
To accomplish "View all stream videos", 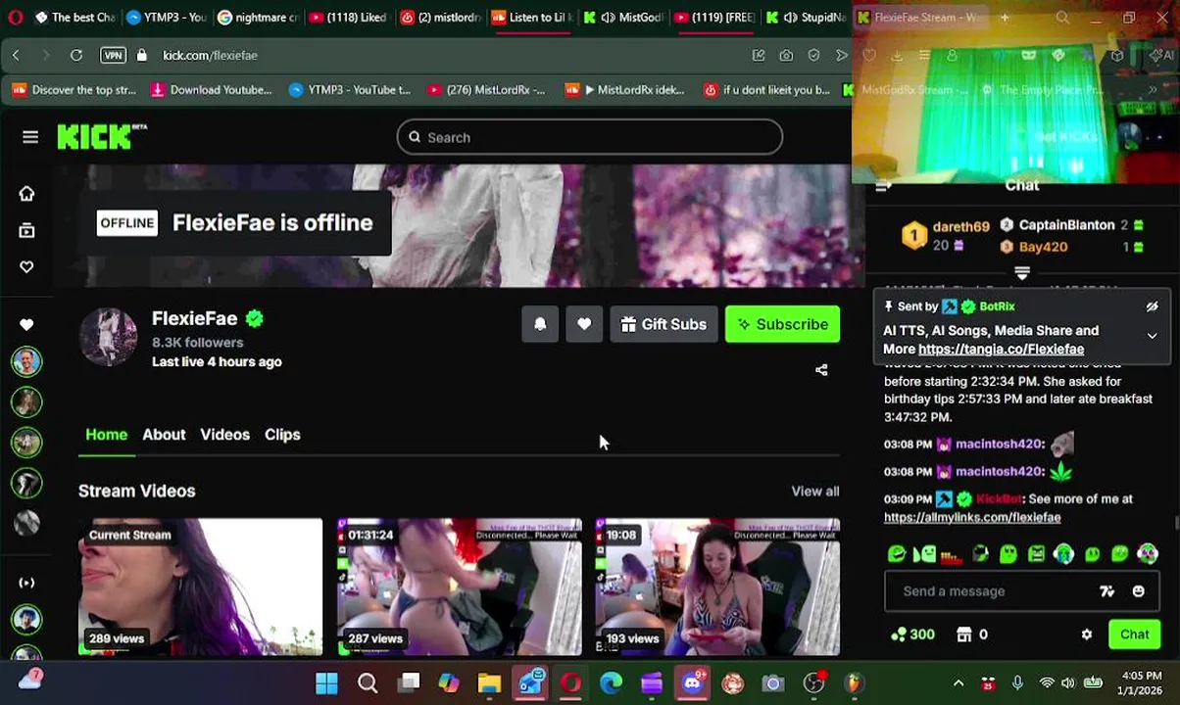I will tap(815, 491).
